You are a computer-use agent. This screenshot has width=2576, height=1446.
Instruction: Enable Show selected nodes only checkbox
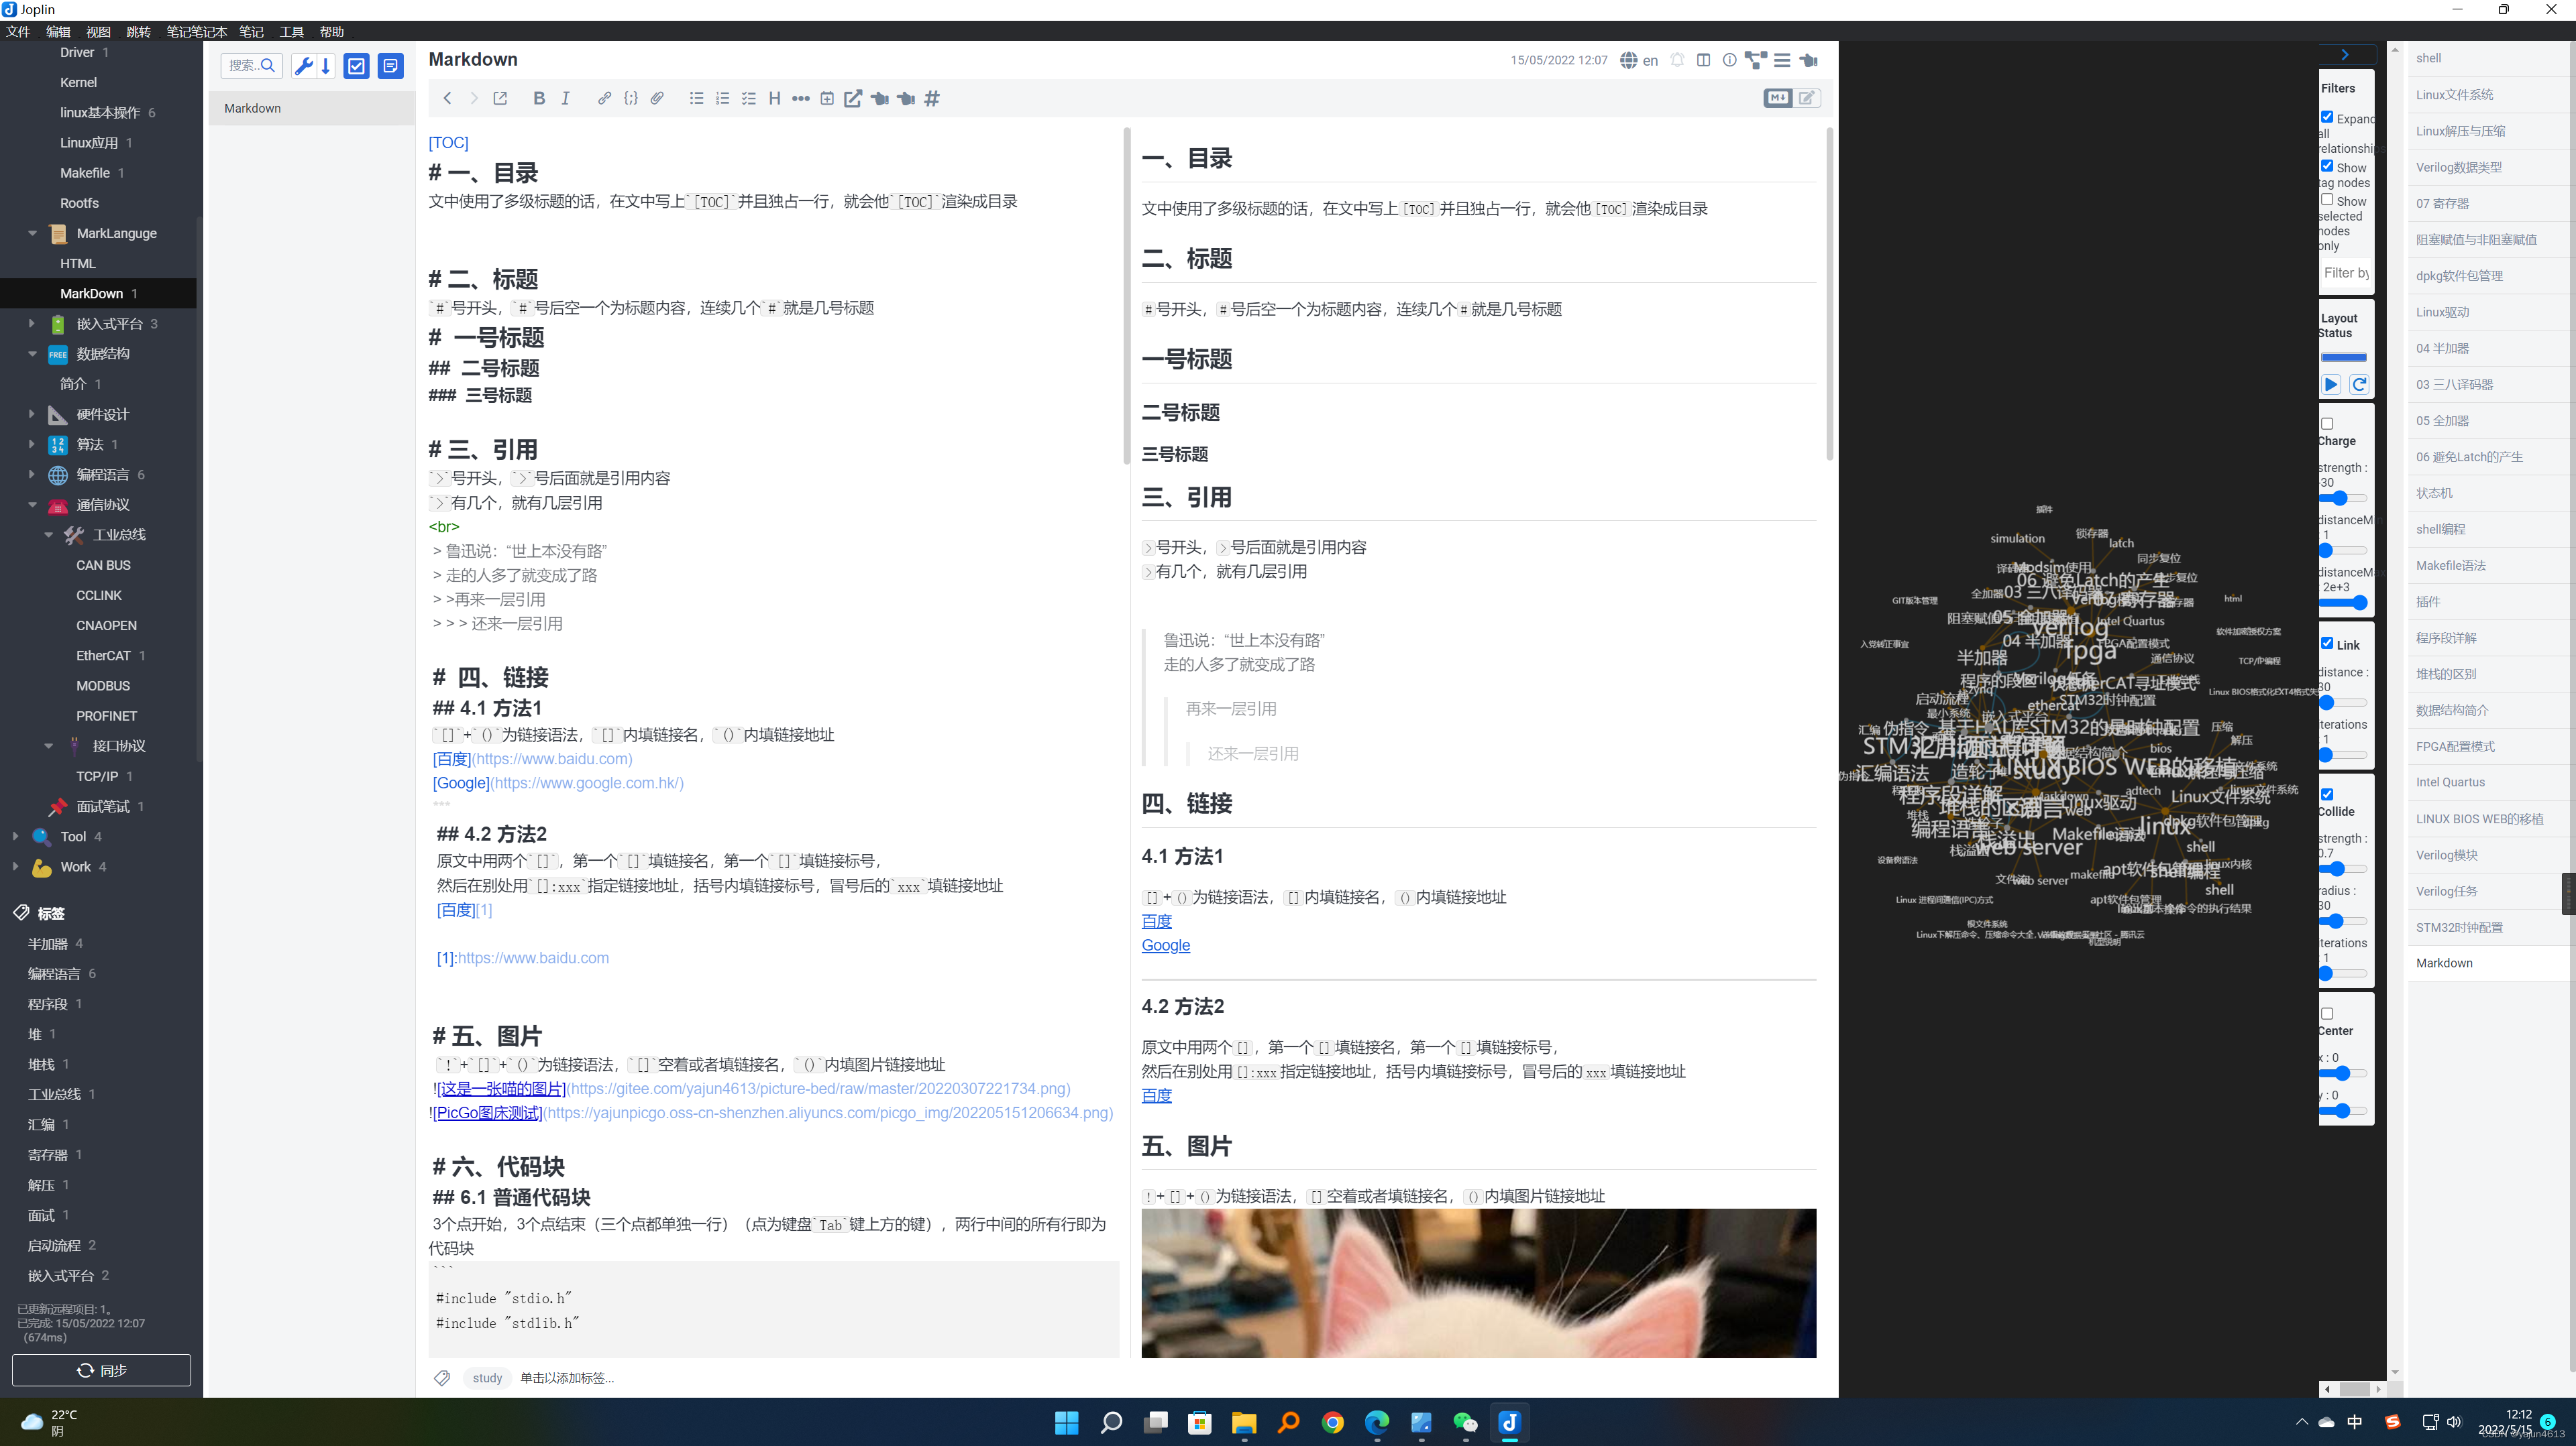[x=2327, y=199]
